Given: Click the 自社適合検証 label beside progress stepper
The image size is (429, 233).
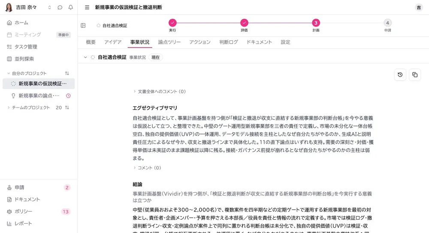Looking at the screenshot, I should [x=115, y=25].
